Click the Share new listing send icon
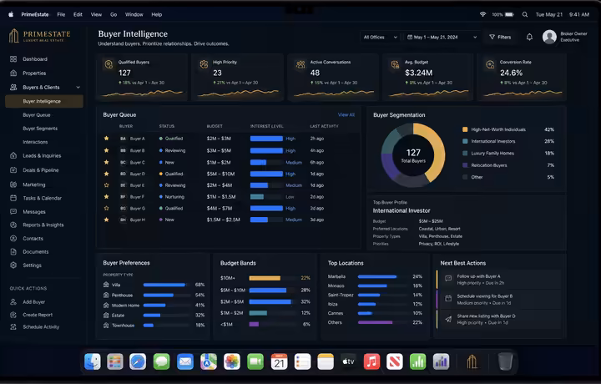This screenshot has height=384, width=601. [448, 319]
